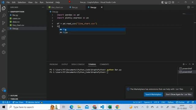Click Don't Show Again for .csv files
This screenshot has width=196, height=110.
(x=179, y=94)
